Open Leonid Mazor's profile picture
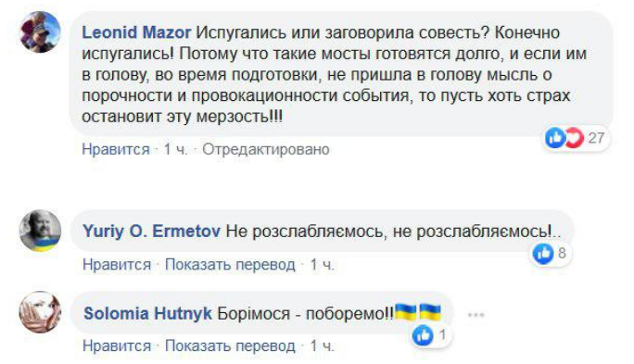634x364 pixels. [40, 32]
